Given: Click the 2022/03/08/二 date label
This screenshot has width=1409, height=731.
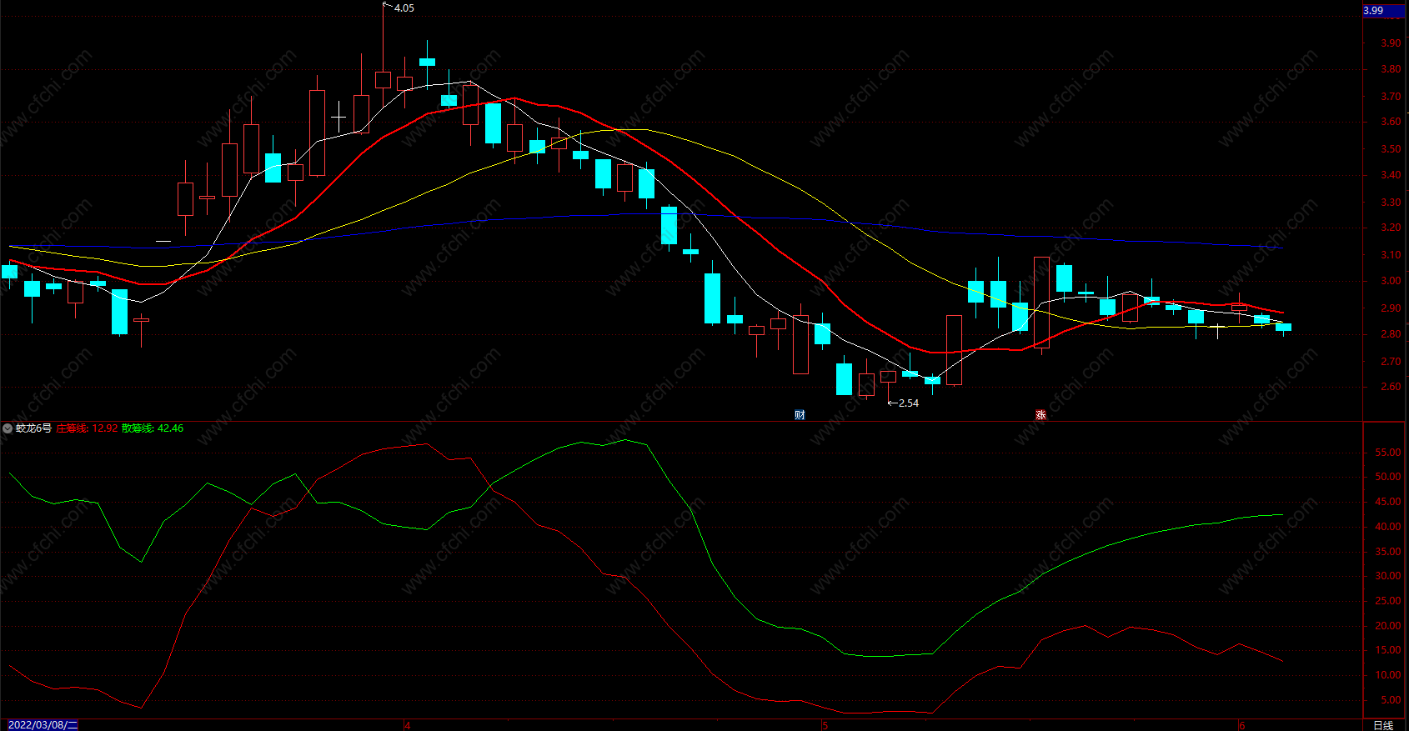Looking at the screenshot, I should 43,725.
